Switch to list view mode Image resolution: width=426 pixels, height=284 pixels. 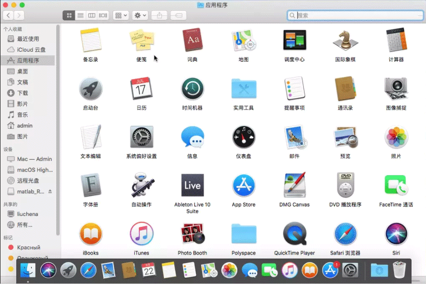[x=80, y=15]
